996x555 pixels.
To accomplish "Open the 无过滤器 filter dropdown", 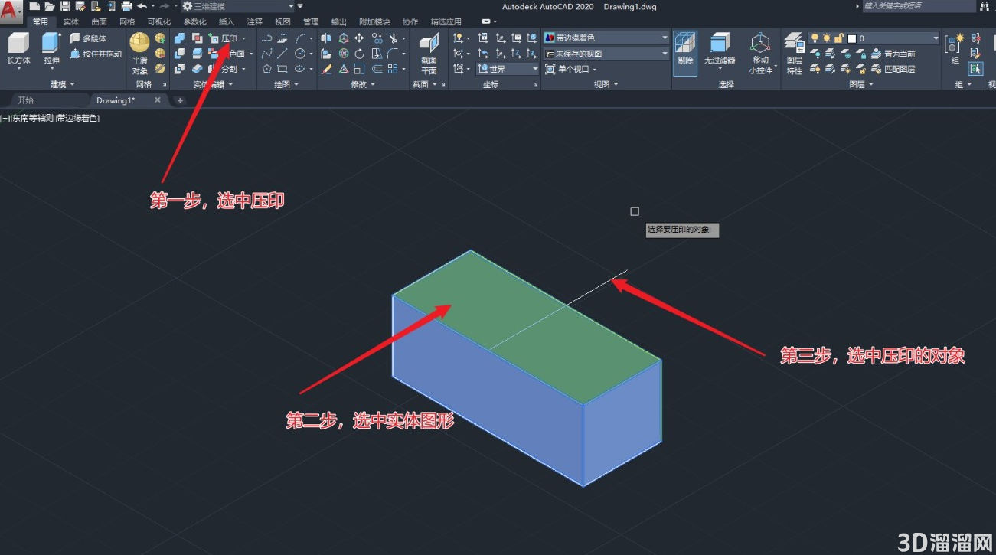I will tap(720, 52).
